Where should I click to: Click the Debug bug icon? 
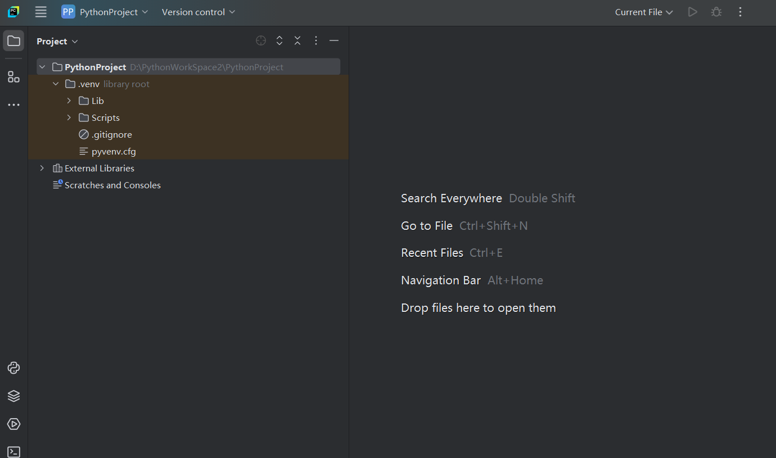coord(716,12)
